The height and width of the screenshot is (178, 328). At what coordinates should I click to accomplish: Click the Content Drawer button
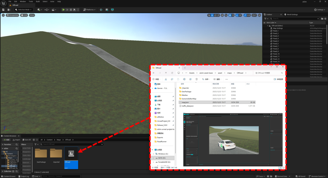point(9,176)
